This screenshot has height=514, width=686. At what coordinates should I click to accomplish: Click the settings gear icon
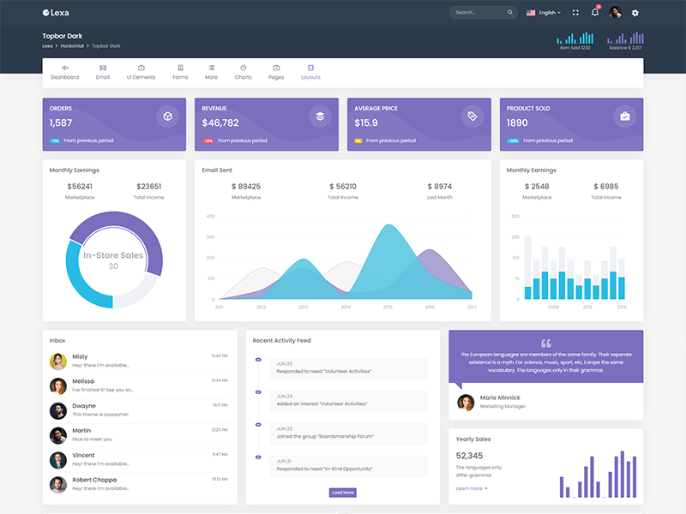point(635,13)
